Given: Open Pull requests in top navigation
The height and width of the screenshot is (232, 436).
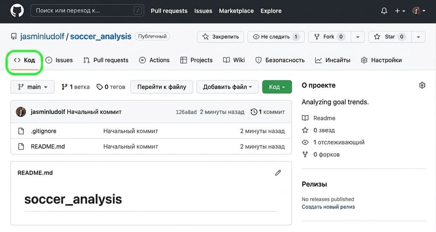Looking at the screenshot, I should tap(169, 11).
